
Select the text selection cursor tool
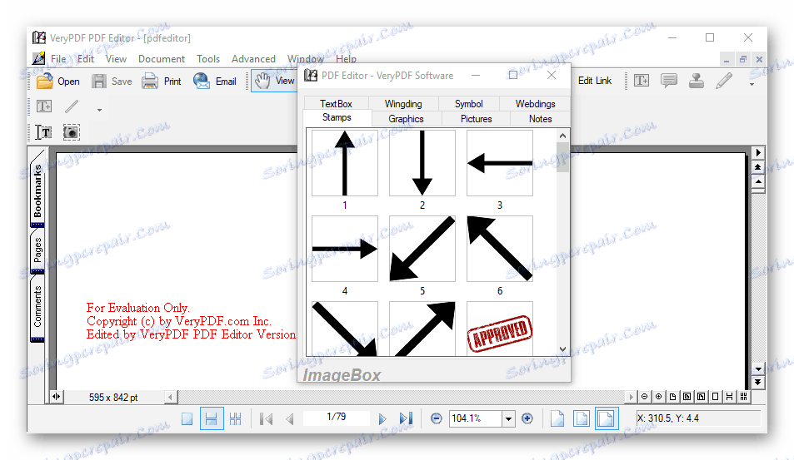(44, 132)
